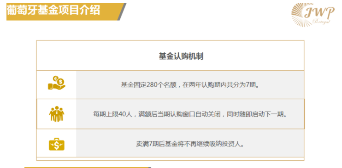Click the dollar coin in first icon
342x168 pixels.
(x=60, y=82)
